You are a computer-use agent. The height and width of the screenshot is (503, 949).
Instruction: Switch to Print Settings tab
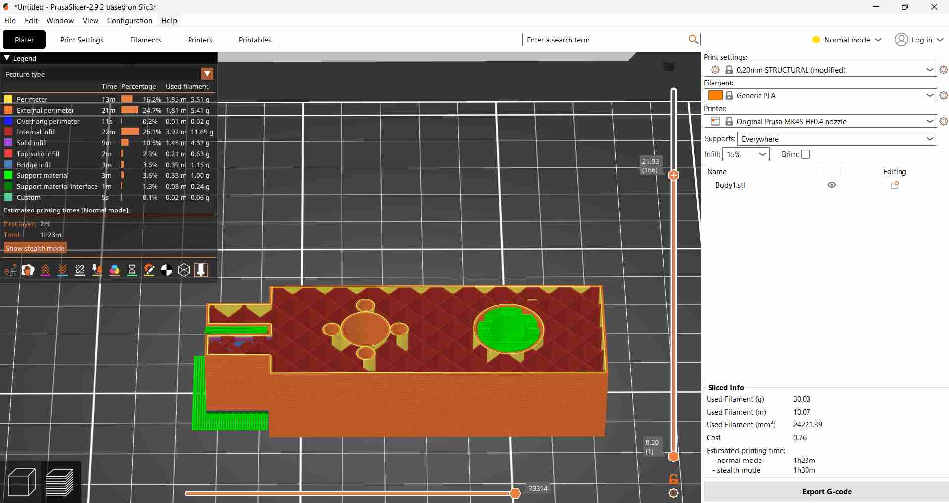click(x=82, y=40)
